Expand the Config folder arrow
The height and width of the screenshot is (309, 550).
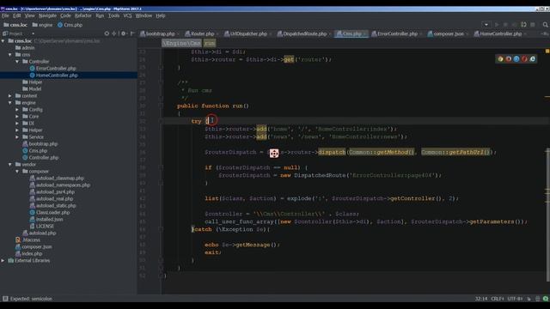17,110
